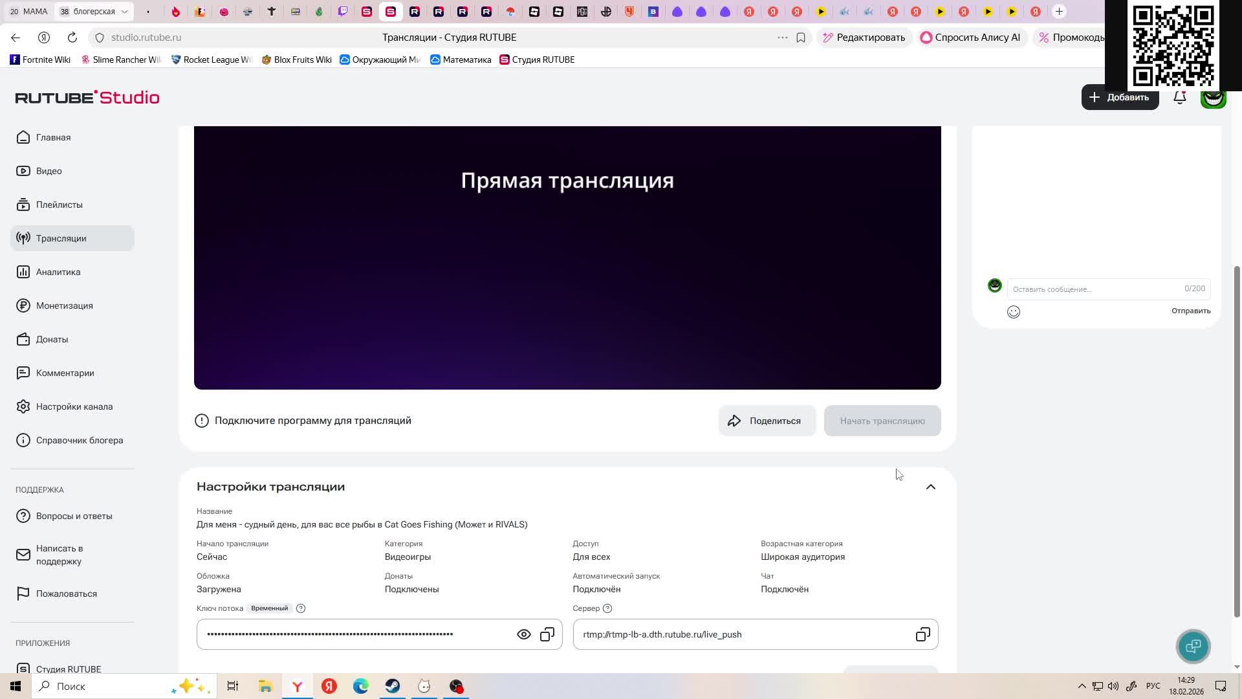Open Аналитика in the sidebar
The image size is (1242, 699).
tap(58, 272)
